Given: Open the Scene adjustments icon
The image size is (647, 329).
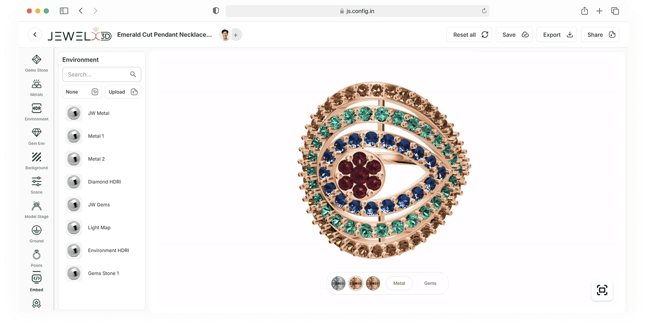Looking at the screenshot, I should click(x=37, y=185).
